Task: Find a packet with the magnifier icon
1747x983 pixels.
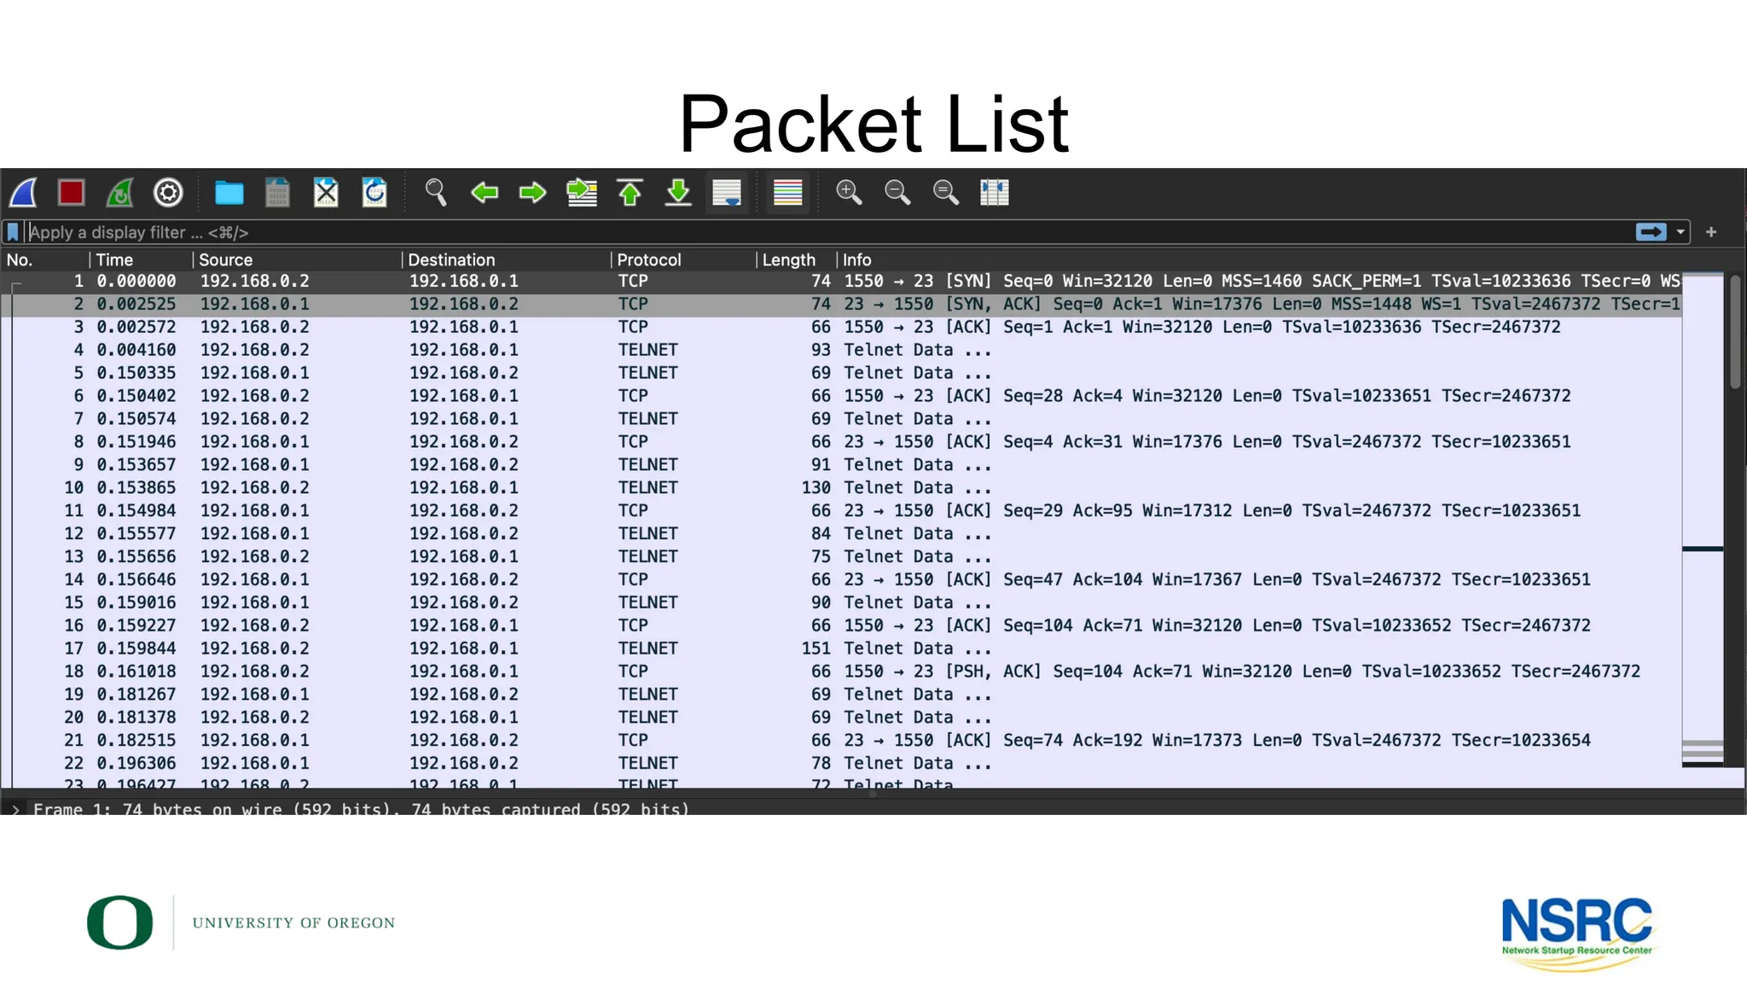Action: [436, 193]
